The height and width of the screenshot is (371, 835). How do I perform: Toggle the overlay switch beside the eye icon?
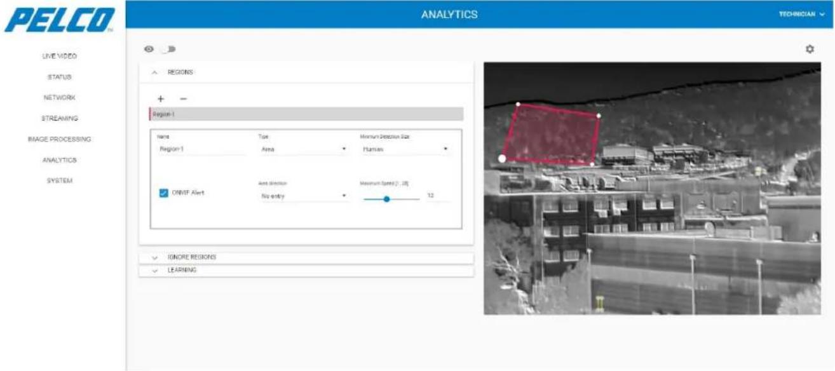tap(170, 49)
